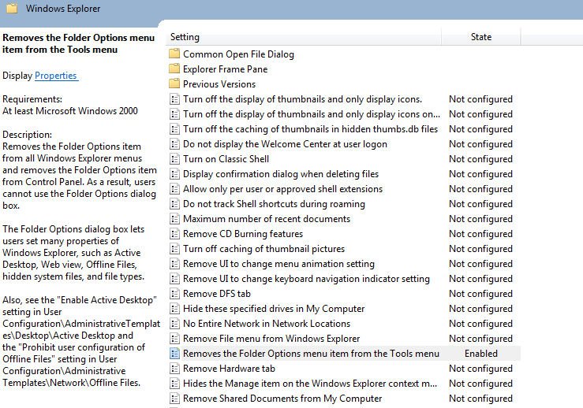Sort by the Setting column header
Screen dimensions: 583x408
[303, 37]
